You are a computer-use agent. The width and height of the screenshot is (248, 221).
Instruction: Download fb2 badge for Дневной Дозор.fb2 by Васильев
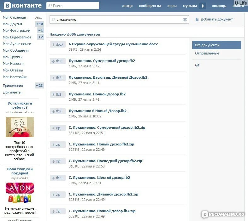pyautogui.click(x=58, y=78)
